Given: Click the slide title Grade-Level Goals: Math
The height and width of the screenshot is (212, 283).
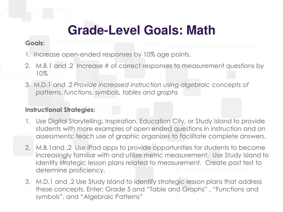Looking at the screenshot, I should coord(141,30).
